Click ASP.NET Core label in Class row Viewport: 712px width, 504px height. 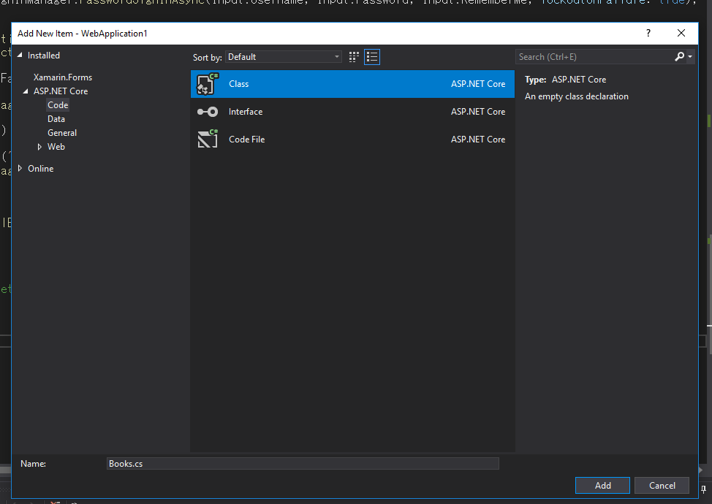pos(478,84)
